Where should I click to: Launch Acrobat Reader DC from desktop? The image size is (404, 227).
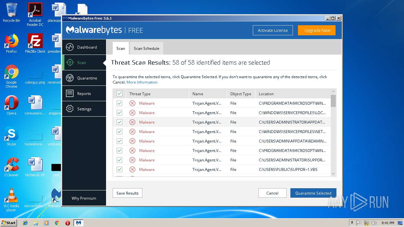(35, 15)
